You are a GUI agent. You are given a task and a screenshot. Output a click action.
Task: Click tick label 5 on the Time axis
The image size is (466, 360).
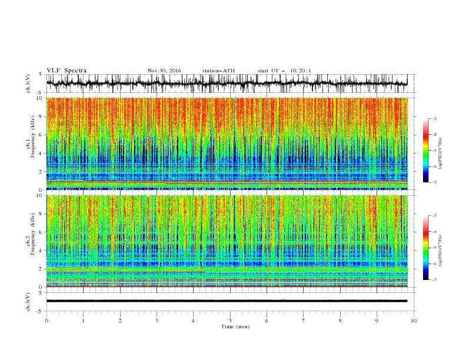pyautogui.click(x=230, y=321)
